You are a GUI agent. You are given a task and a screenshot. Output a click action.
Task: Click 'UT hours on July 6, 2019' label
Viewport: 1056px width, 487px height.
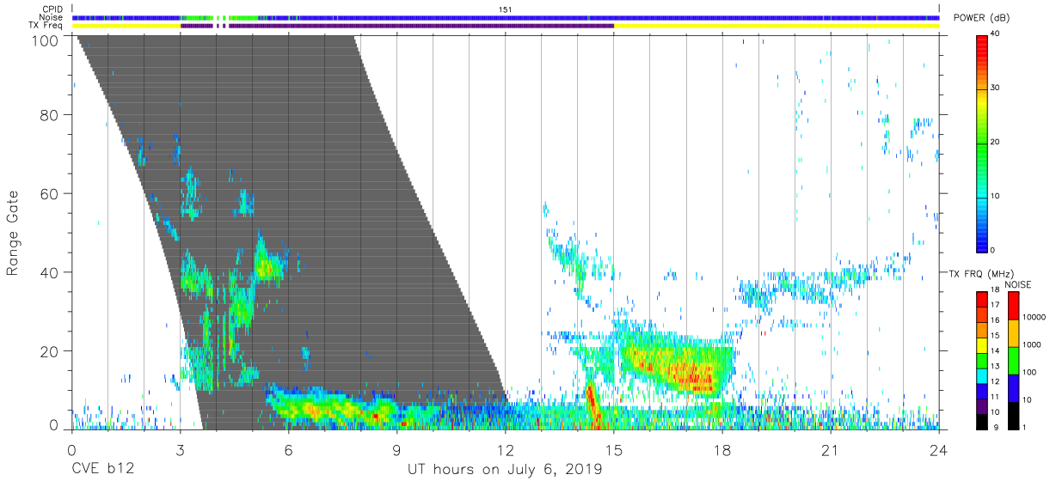pos(505,470)
